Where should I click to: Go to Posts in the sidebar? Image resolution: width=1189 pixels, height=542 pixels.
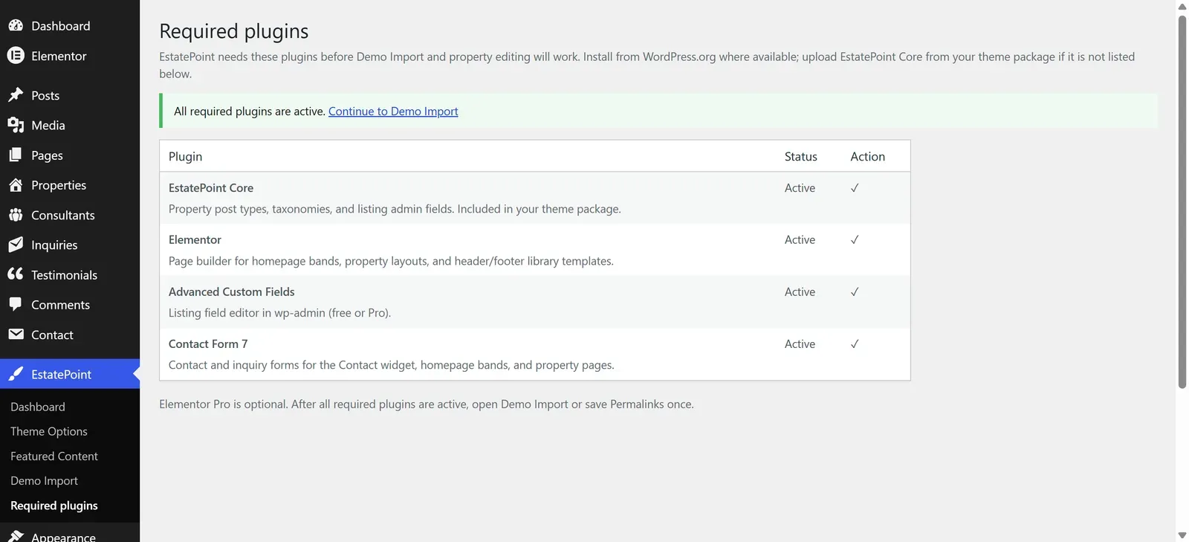[x=70, y=95]
